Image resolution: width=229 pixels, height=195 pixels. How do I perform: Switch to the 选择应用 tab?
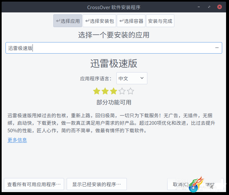[68, 21]
